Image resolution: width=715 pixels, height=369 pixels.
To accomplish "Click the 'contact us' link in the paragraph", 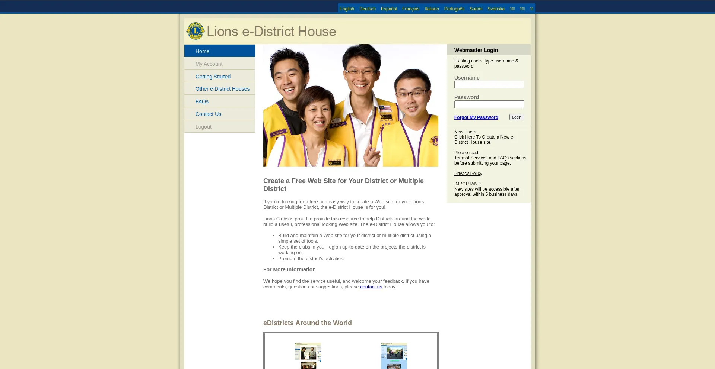I will (371, 287).
